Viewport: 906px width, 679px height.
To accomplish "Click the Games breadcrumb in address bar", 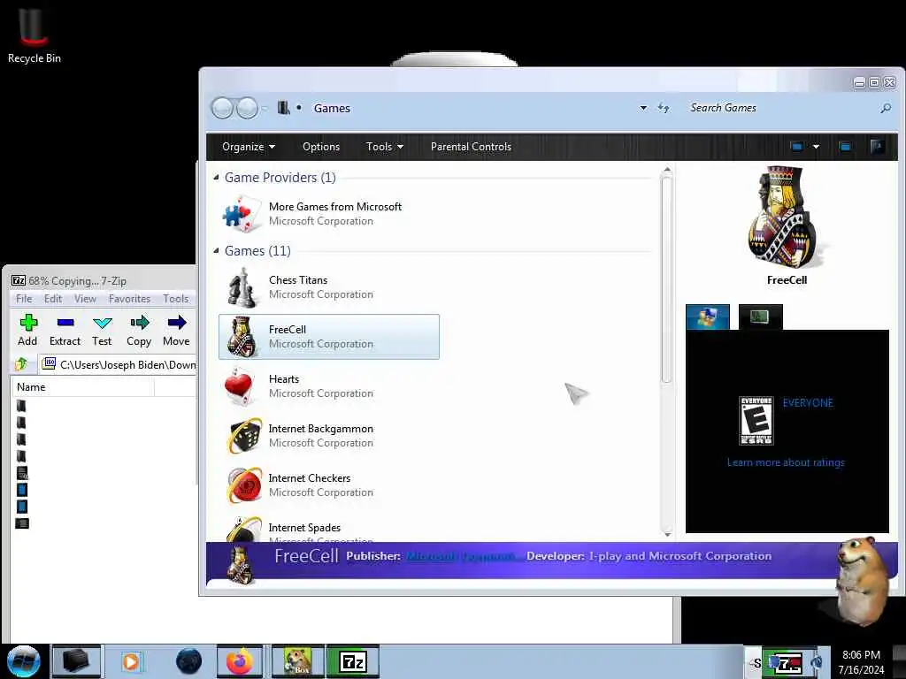I will 332,108.
